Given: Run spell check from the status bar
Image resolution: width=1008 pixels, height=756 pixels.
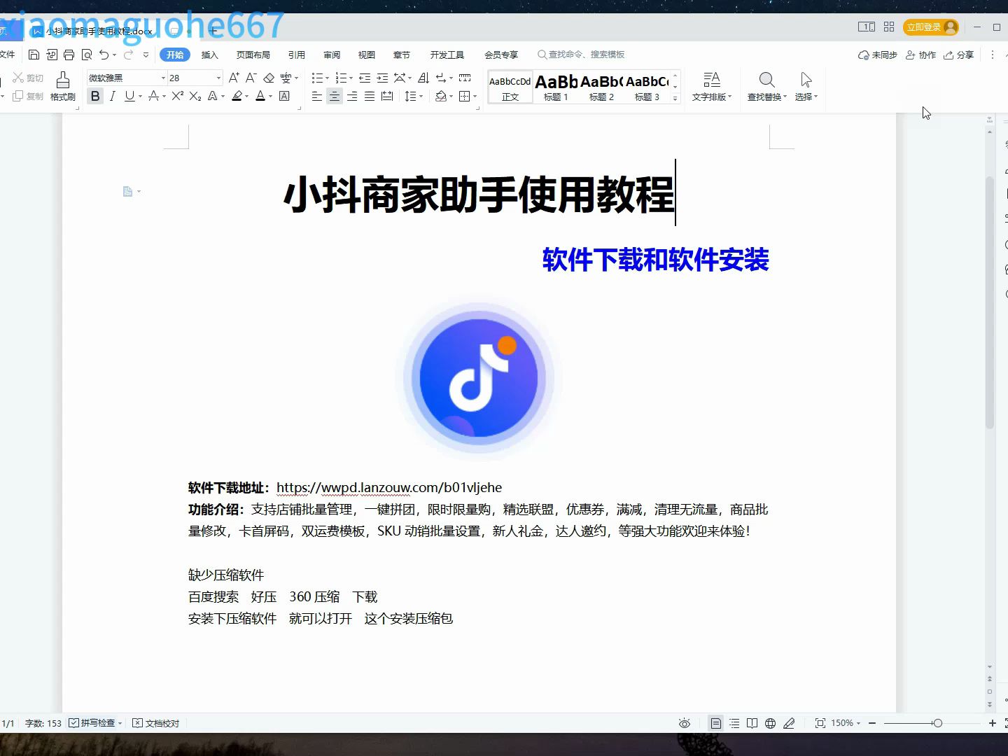Looking at the screenshot, I should coord(94,722).
